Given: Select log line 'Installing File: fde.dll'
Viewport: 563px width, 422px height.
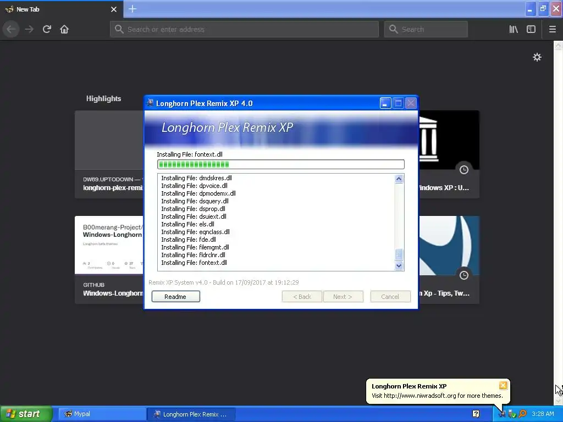Looking at the screenshot, I should point(189,240).
